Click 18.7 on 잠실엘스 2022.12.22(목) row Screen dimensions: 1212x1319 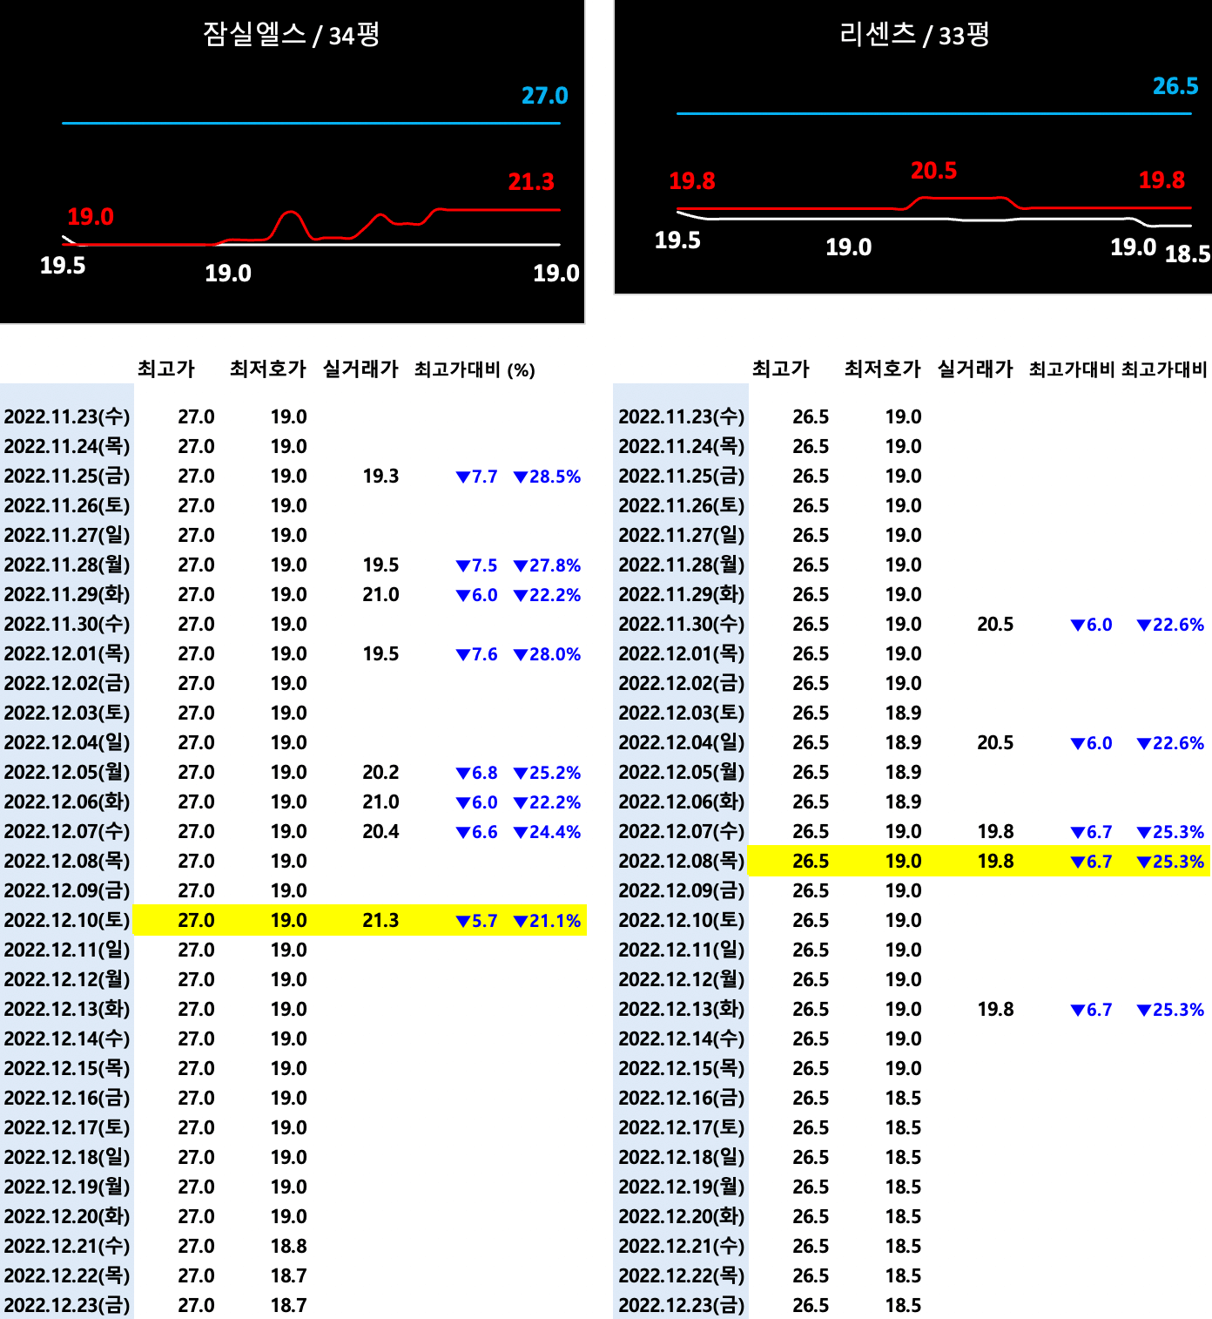(288, 1276)
